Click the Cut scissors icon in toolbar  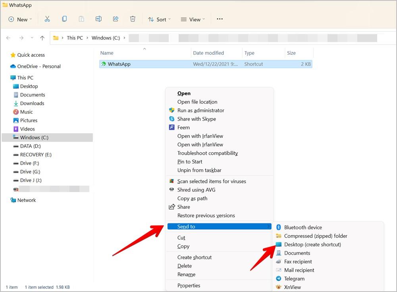pos(47,19)
